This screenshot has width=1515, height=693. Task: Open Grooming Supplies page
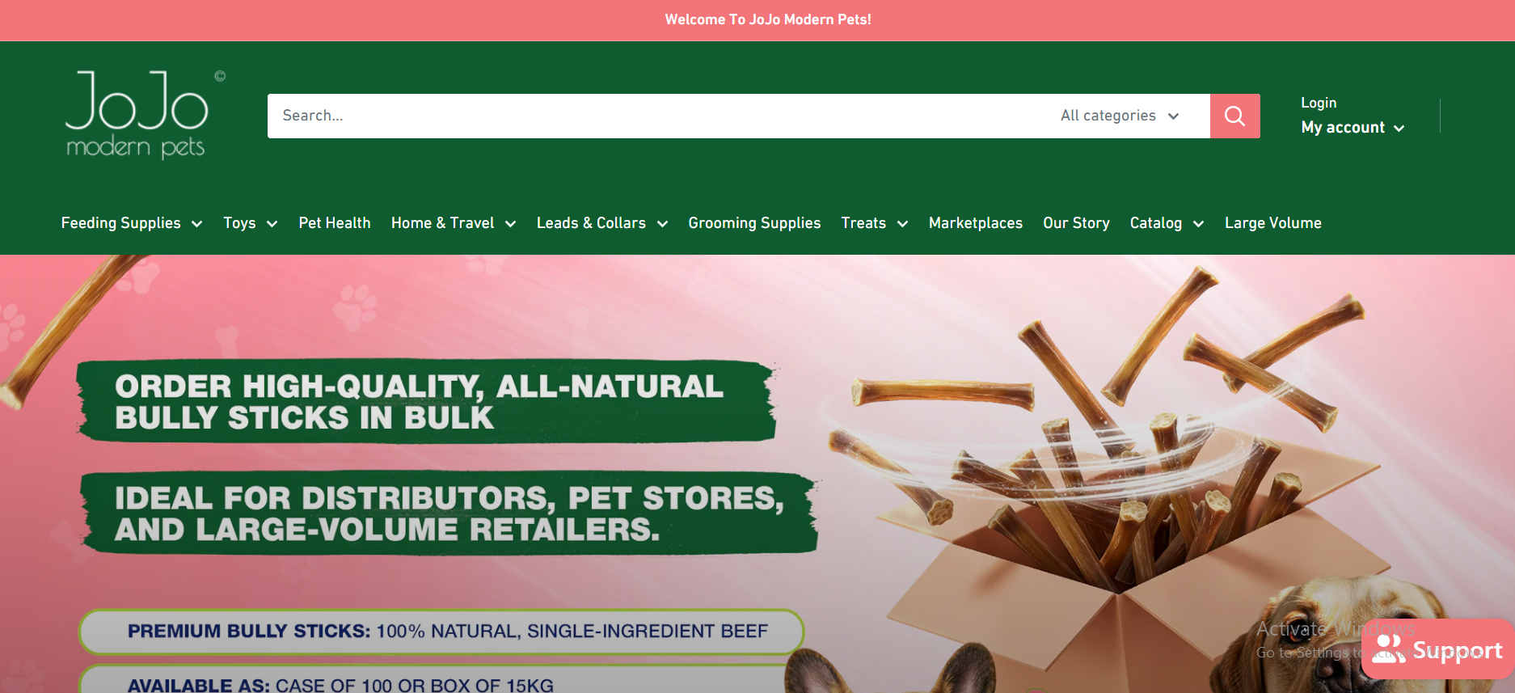tap(754, 223)
